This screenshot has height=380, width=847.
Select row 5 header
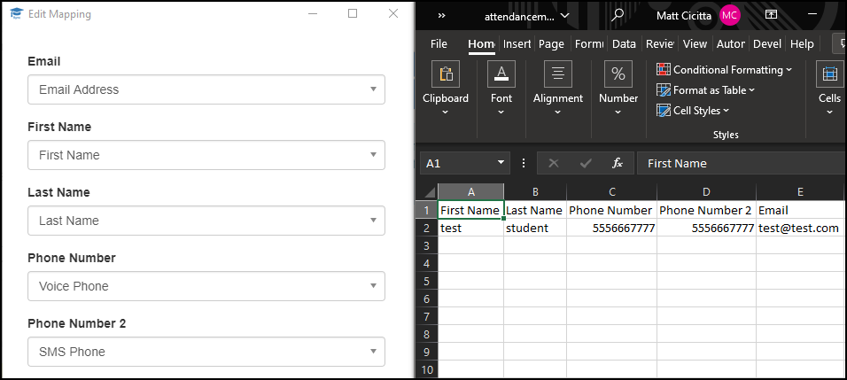[427, 281]
